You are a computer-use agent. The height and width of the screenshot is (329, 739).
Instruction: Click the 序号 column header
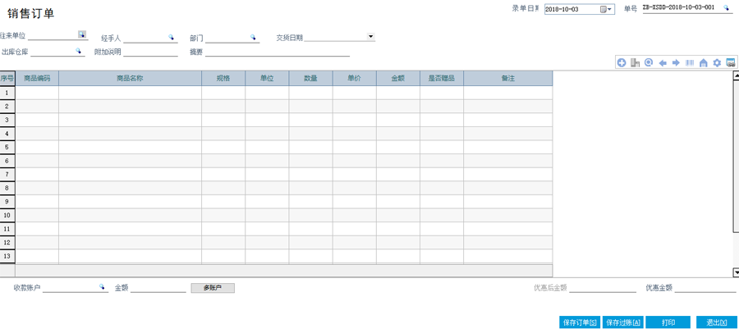7,79
